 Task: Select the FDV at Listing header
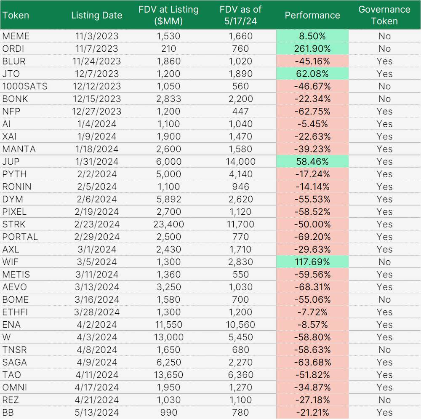click(x=168, y=15)
